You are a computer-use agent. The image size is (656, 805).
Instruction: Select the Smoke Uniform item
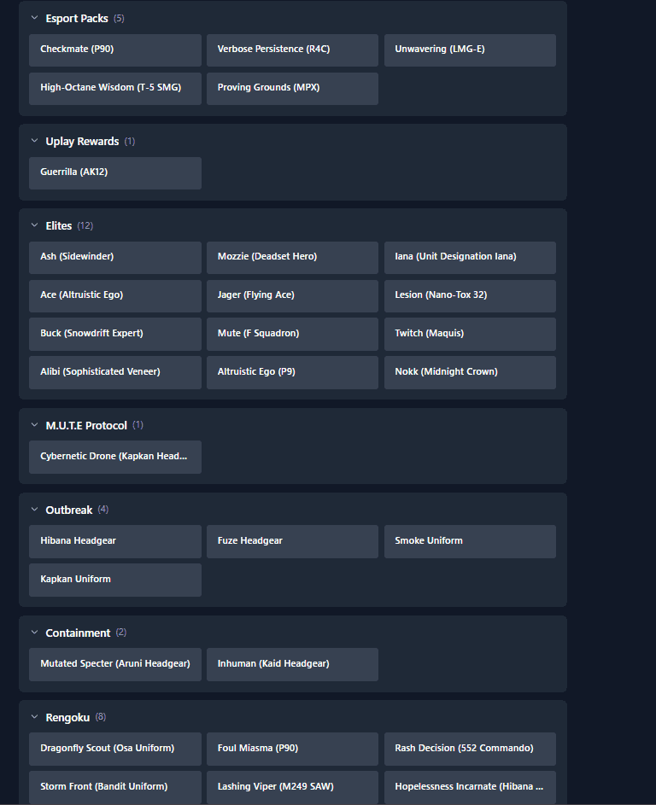pos(470,541)
